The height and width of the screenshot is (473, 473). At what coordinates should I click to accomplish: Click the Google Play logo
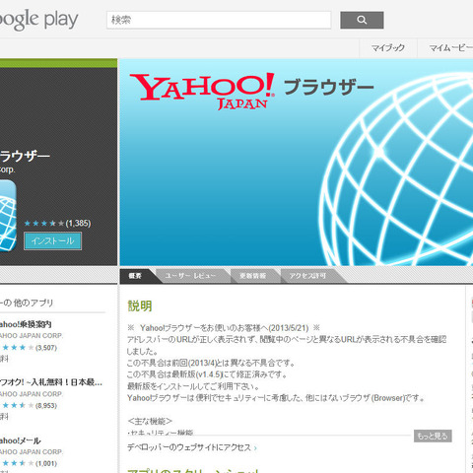tap(38, 20)
